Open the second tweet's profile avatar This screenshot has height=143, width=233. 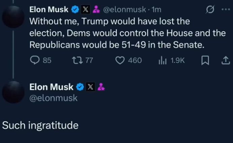(x=13, y=92)
